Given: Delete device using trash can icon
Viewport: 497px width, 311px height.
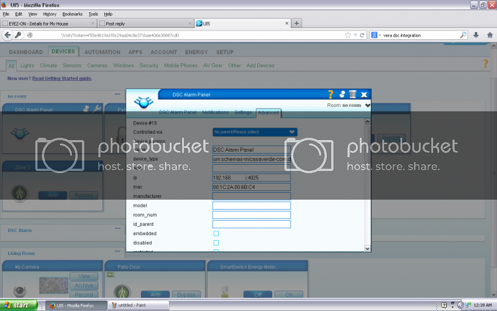Looking at the screenshot, I should click(352, 95).
